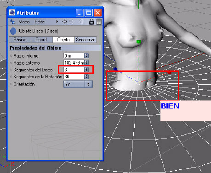This screenshot has width=211, height=173.
Task: Click the Atributos window application icon
Action: pyautogui.click(x=12, y=13)
